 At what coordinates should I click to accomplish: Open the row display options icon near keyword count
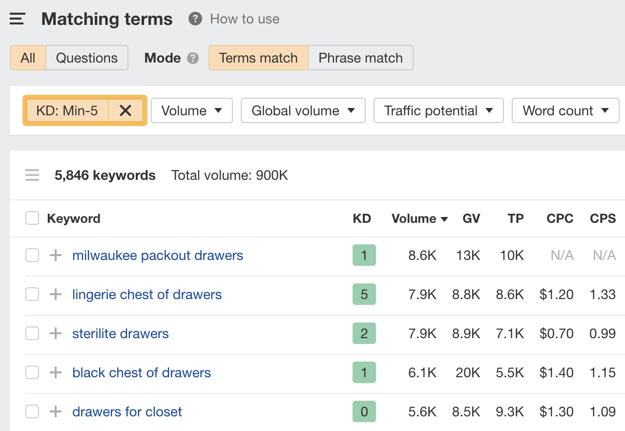(32, 175)
